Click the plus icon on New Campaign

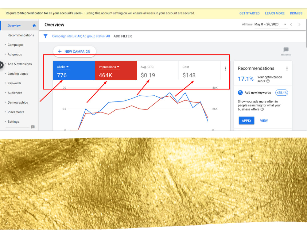point(60,52)
